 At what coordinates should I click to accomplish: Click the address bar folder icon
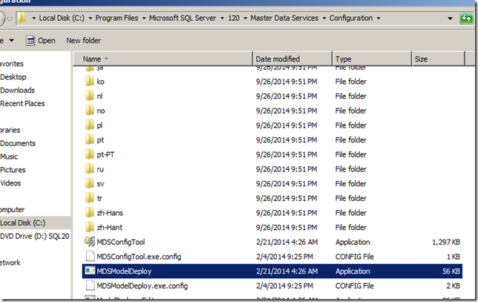pyautogui.click(x=23, y=17)
